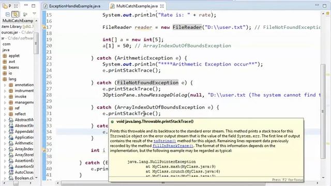Collapse all in Package Explorer toolbar
The height and width of the screenshot is (186, 331).
(8, 14)
